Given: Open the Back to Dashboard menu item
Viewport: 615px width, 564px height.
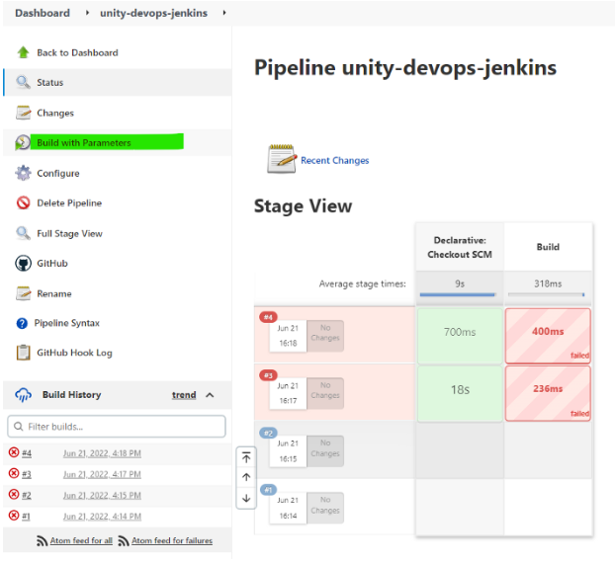Looking at the screenshot, I should (x=77, y=52).
